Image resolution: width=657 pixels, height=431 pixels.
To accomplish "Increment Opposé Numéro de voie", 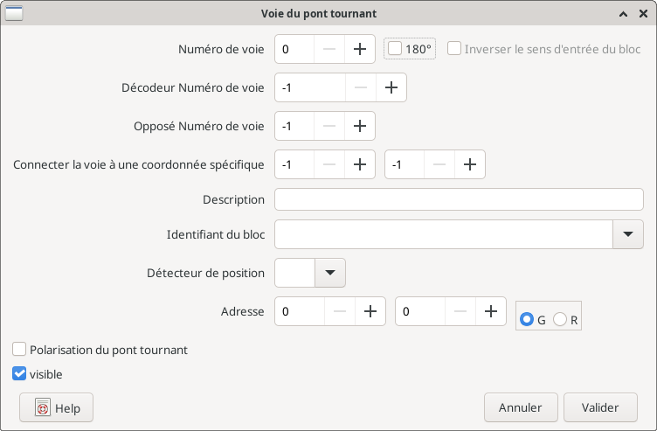I will 359,126.
